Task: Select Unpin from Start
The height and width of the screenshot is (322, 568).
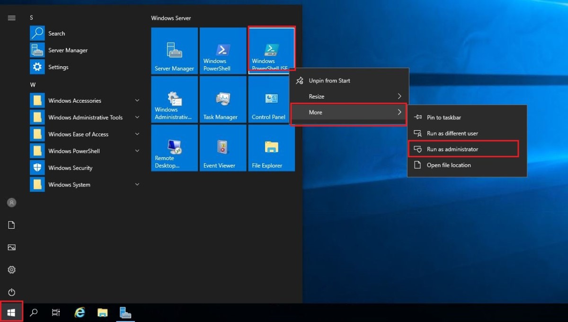Action: click(x=348, y=80)
